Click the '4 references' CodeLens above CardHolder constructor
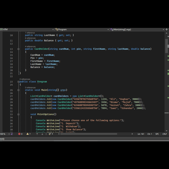Image resolution: width=169 pixels, height=169 pixels. coord(30,46)
